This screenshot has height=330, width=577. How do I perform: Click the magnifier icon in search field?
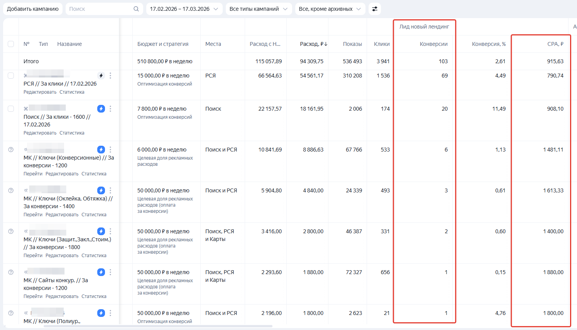click(x=136, y=9)
